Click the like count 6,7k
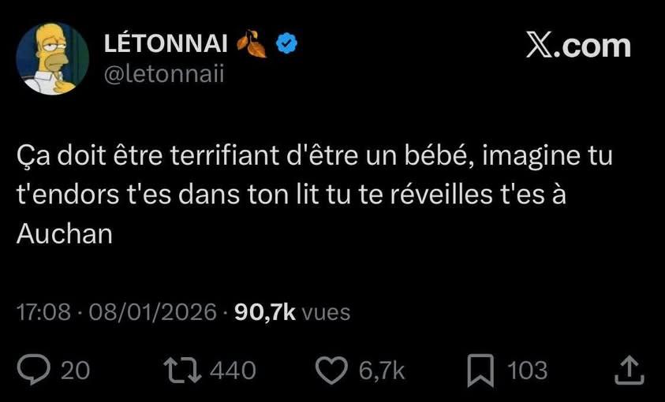665x402 pixels. click(x=383, y=370)
